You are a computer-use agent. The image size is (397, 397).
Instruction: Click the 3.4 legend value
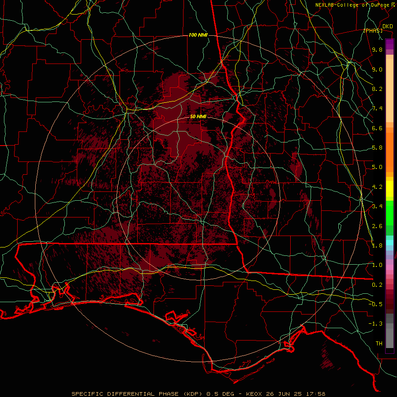(x=377, y=206)
